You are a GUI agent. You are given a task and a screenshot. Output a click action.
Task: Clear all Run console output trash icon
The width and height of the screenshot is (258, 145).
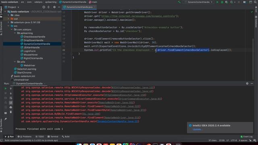coord(11,112)
